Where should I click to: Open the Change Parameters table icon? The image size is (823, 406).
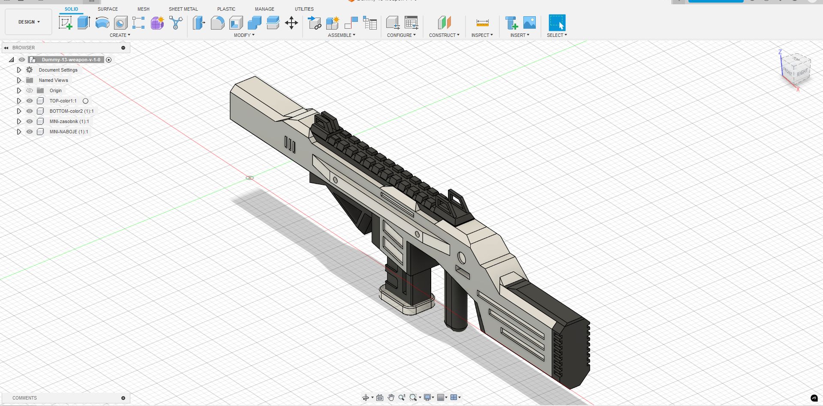411,23
